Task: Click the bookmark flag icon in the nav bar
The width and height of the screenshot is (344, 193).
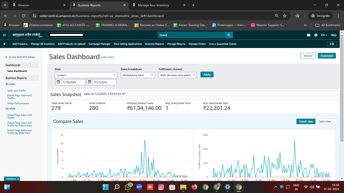Action: [5, 44]
